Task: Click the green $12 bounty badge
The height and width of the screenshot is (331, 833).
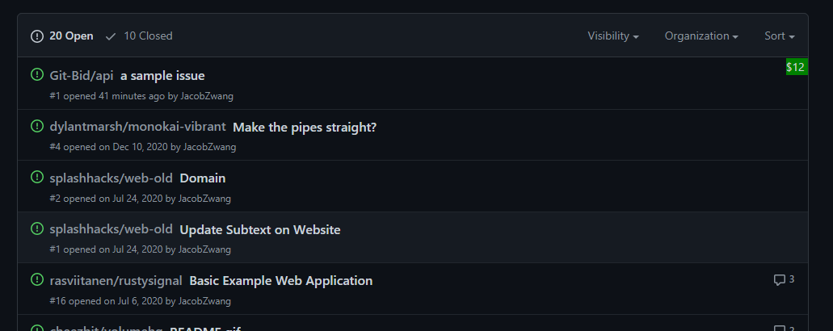Action: pyautogui.click(x=797, y=67)
